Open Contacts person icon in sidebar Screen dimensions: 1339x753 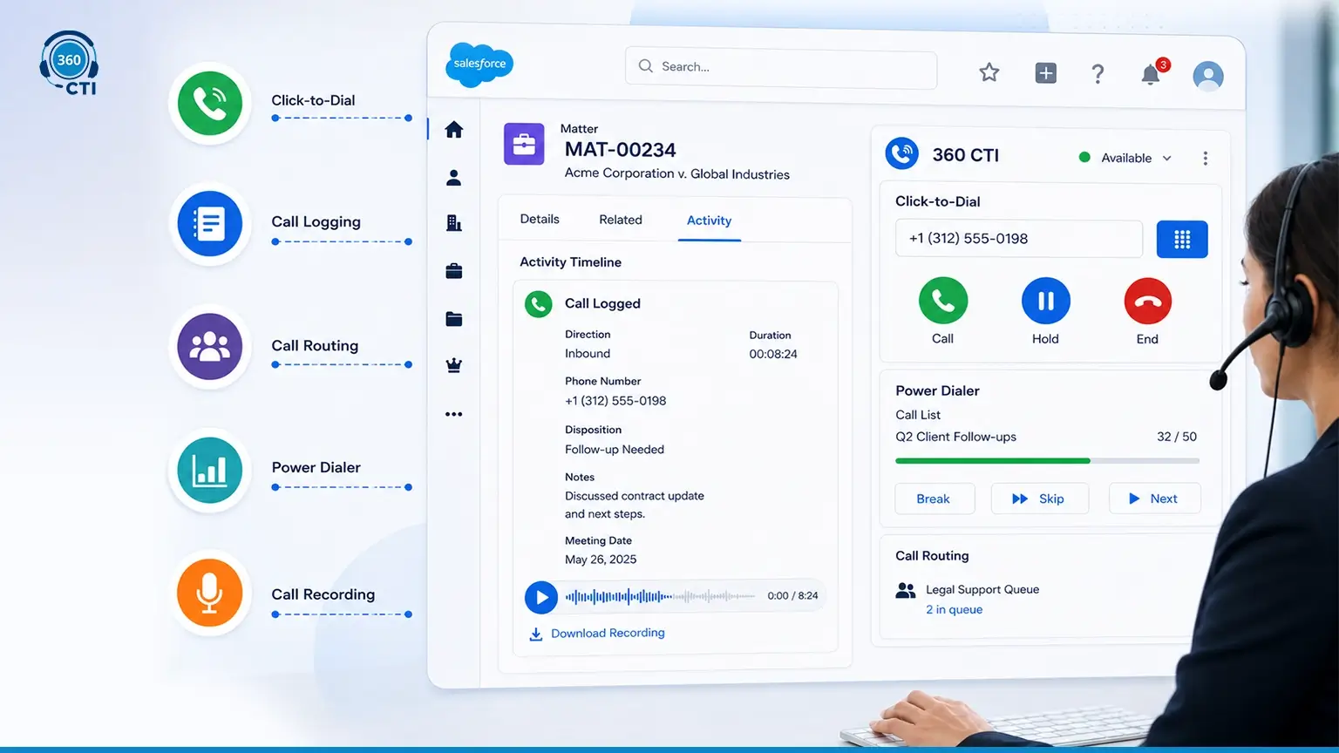click(453, 178)
